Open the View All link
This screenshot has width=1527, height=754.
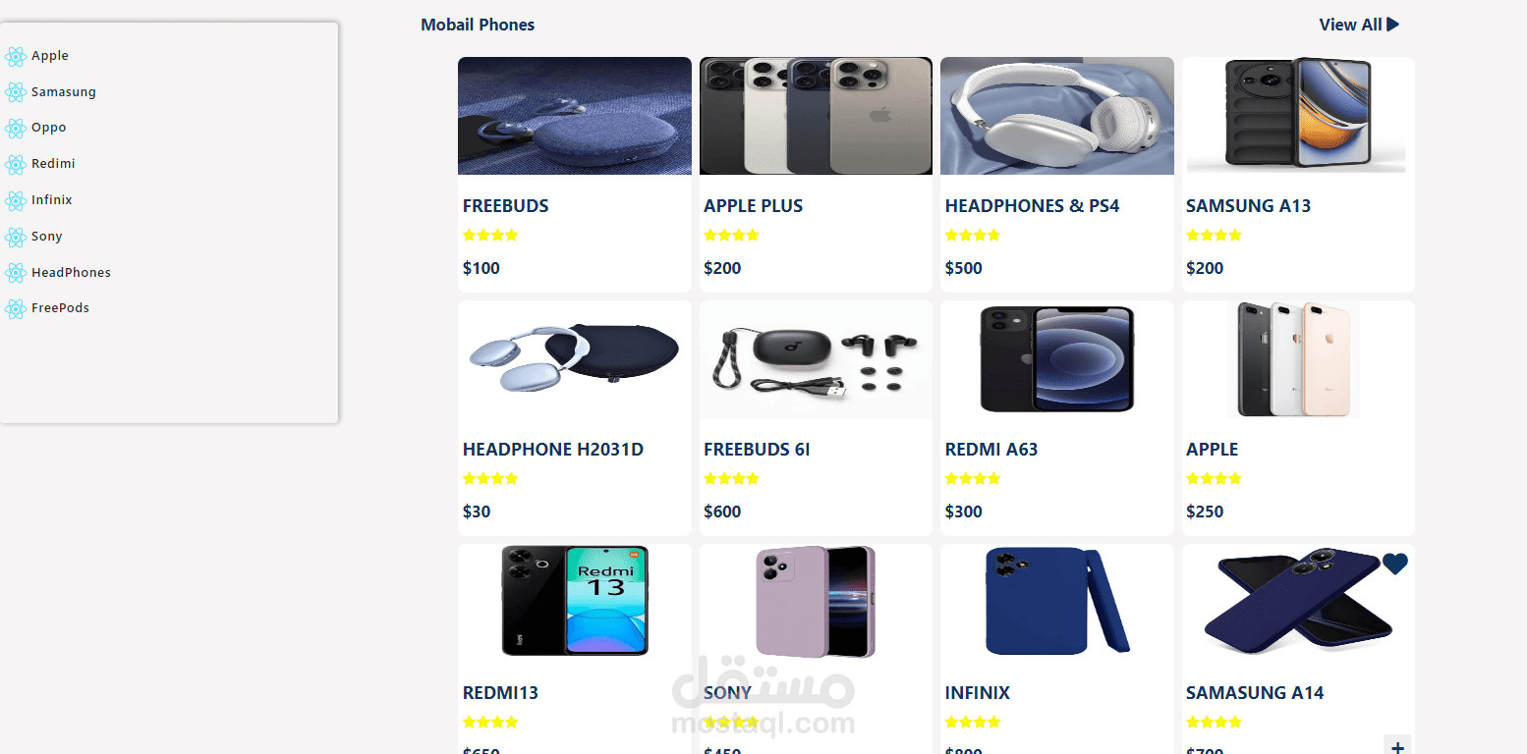tap(1359, 25)
